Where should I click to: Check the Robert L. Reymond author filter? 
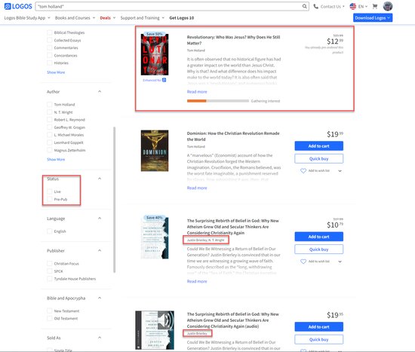pos(49,120)
